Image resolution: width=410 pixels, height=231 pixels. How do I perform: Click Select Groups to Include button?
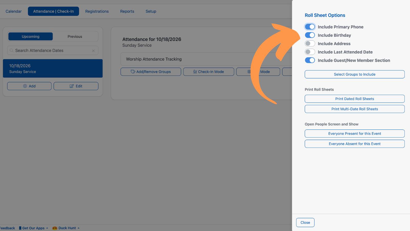click(355, 74)
